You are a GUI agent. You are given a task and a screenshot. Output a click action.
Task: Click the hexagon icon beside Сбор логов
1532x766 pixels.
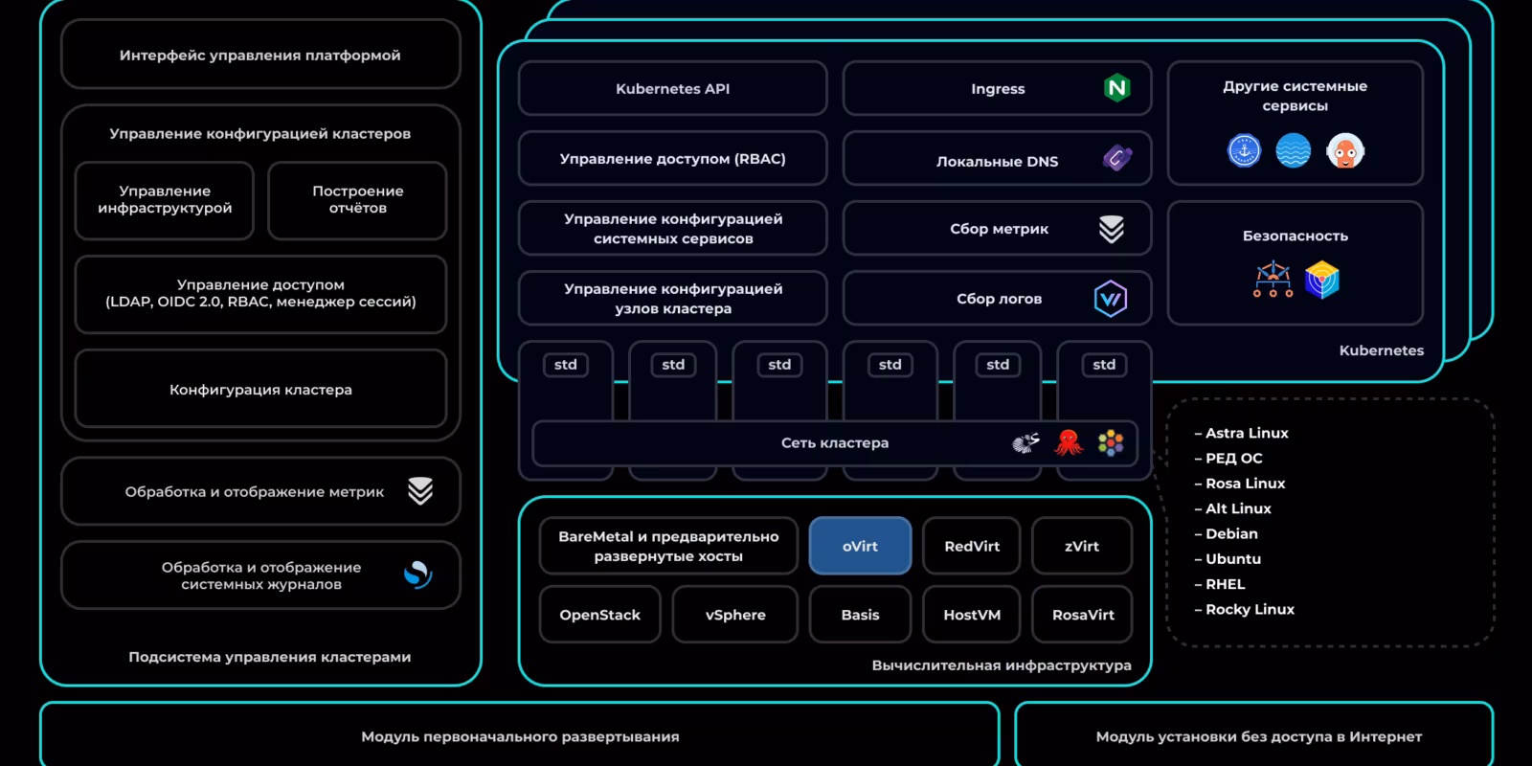click(x=1111, y=299)
